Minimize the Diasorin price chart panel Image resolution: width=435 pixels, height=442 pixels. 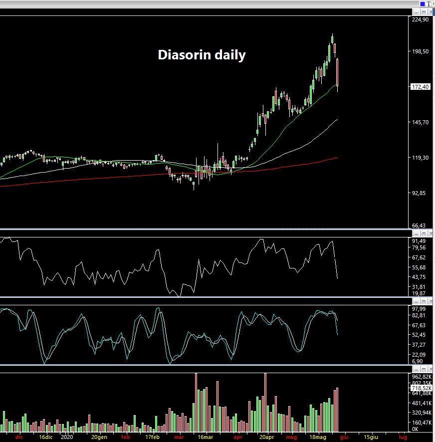(416, 12)
